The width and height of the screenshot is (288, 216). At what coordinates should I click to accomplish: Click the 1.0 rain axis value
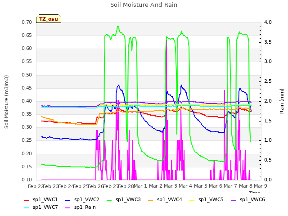268,140
